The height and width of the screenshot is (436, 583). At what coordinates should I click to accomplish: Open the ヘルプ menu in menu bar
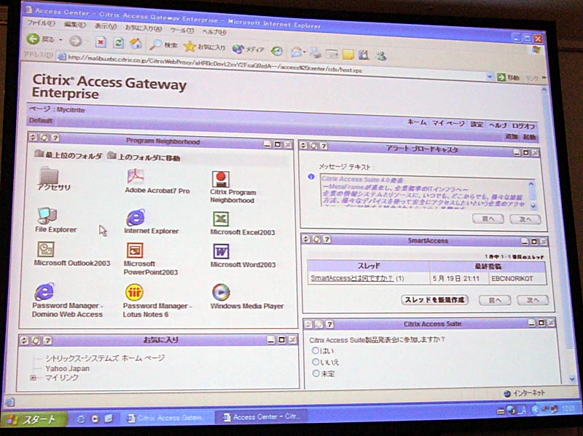pyautogui.click(x=214, y=32)
